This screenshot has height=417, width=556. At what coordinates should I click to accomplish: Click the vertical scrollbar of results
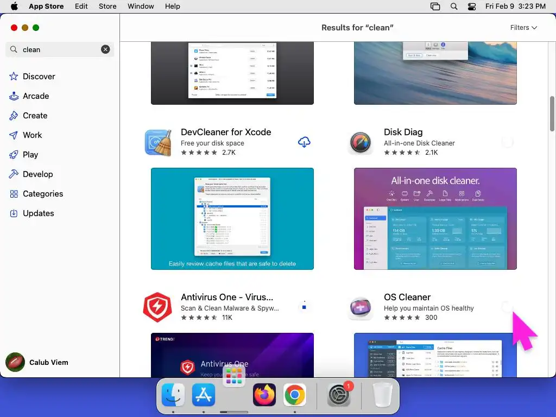click(x=552, y=113)
